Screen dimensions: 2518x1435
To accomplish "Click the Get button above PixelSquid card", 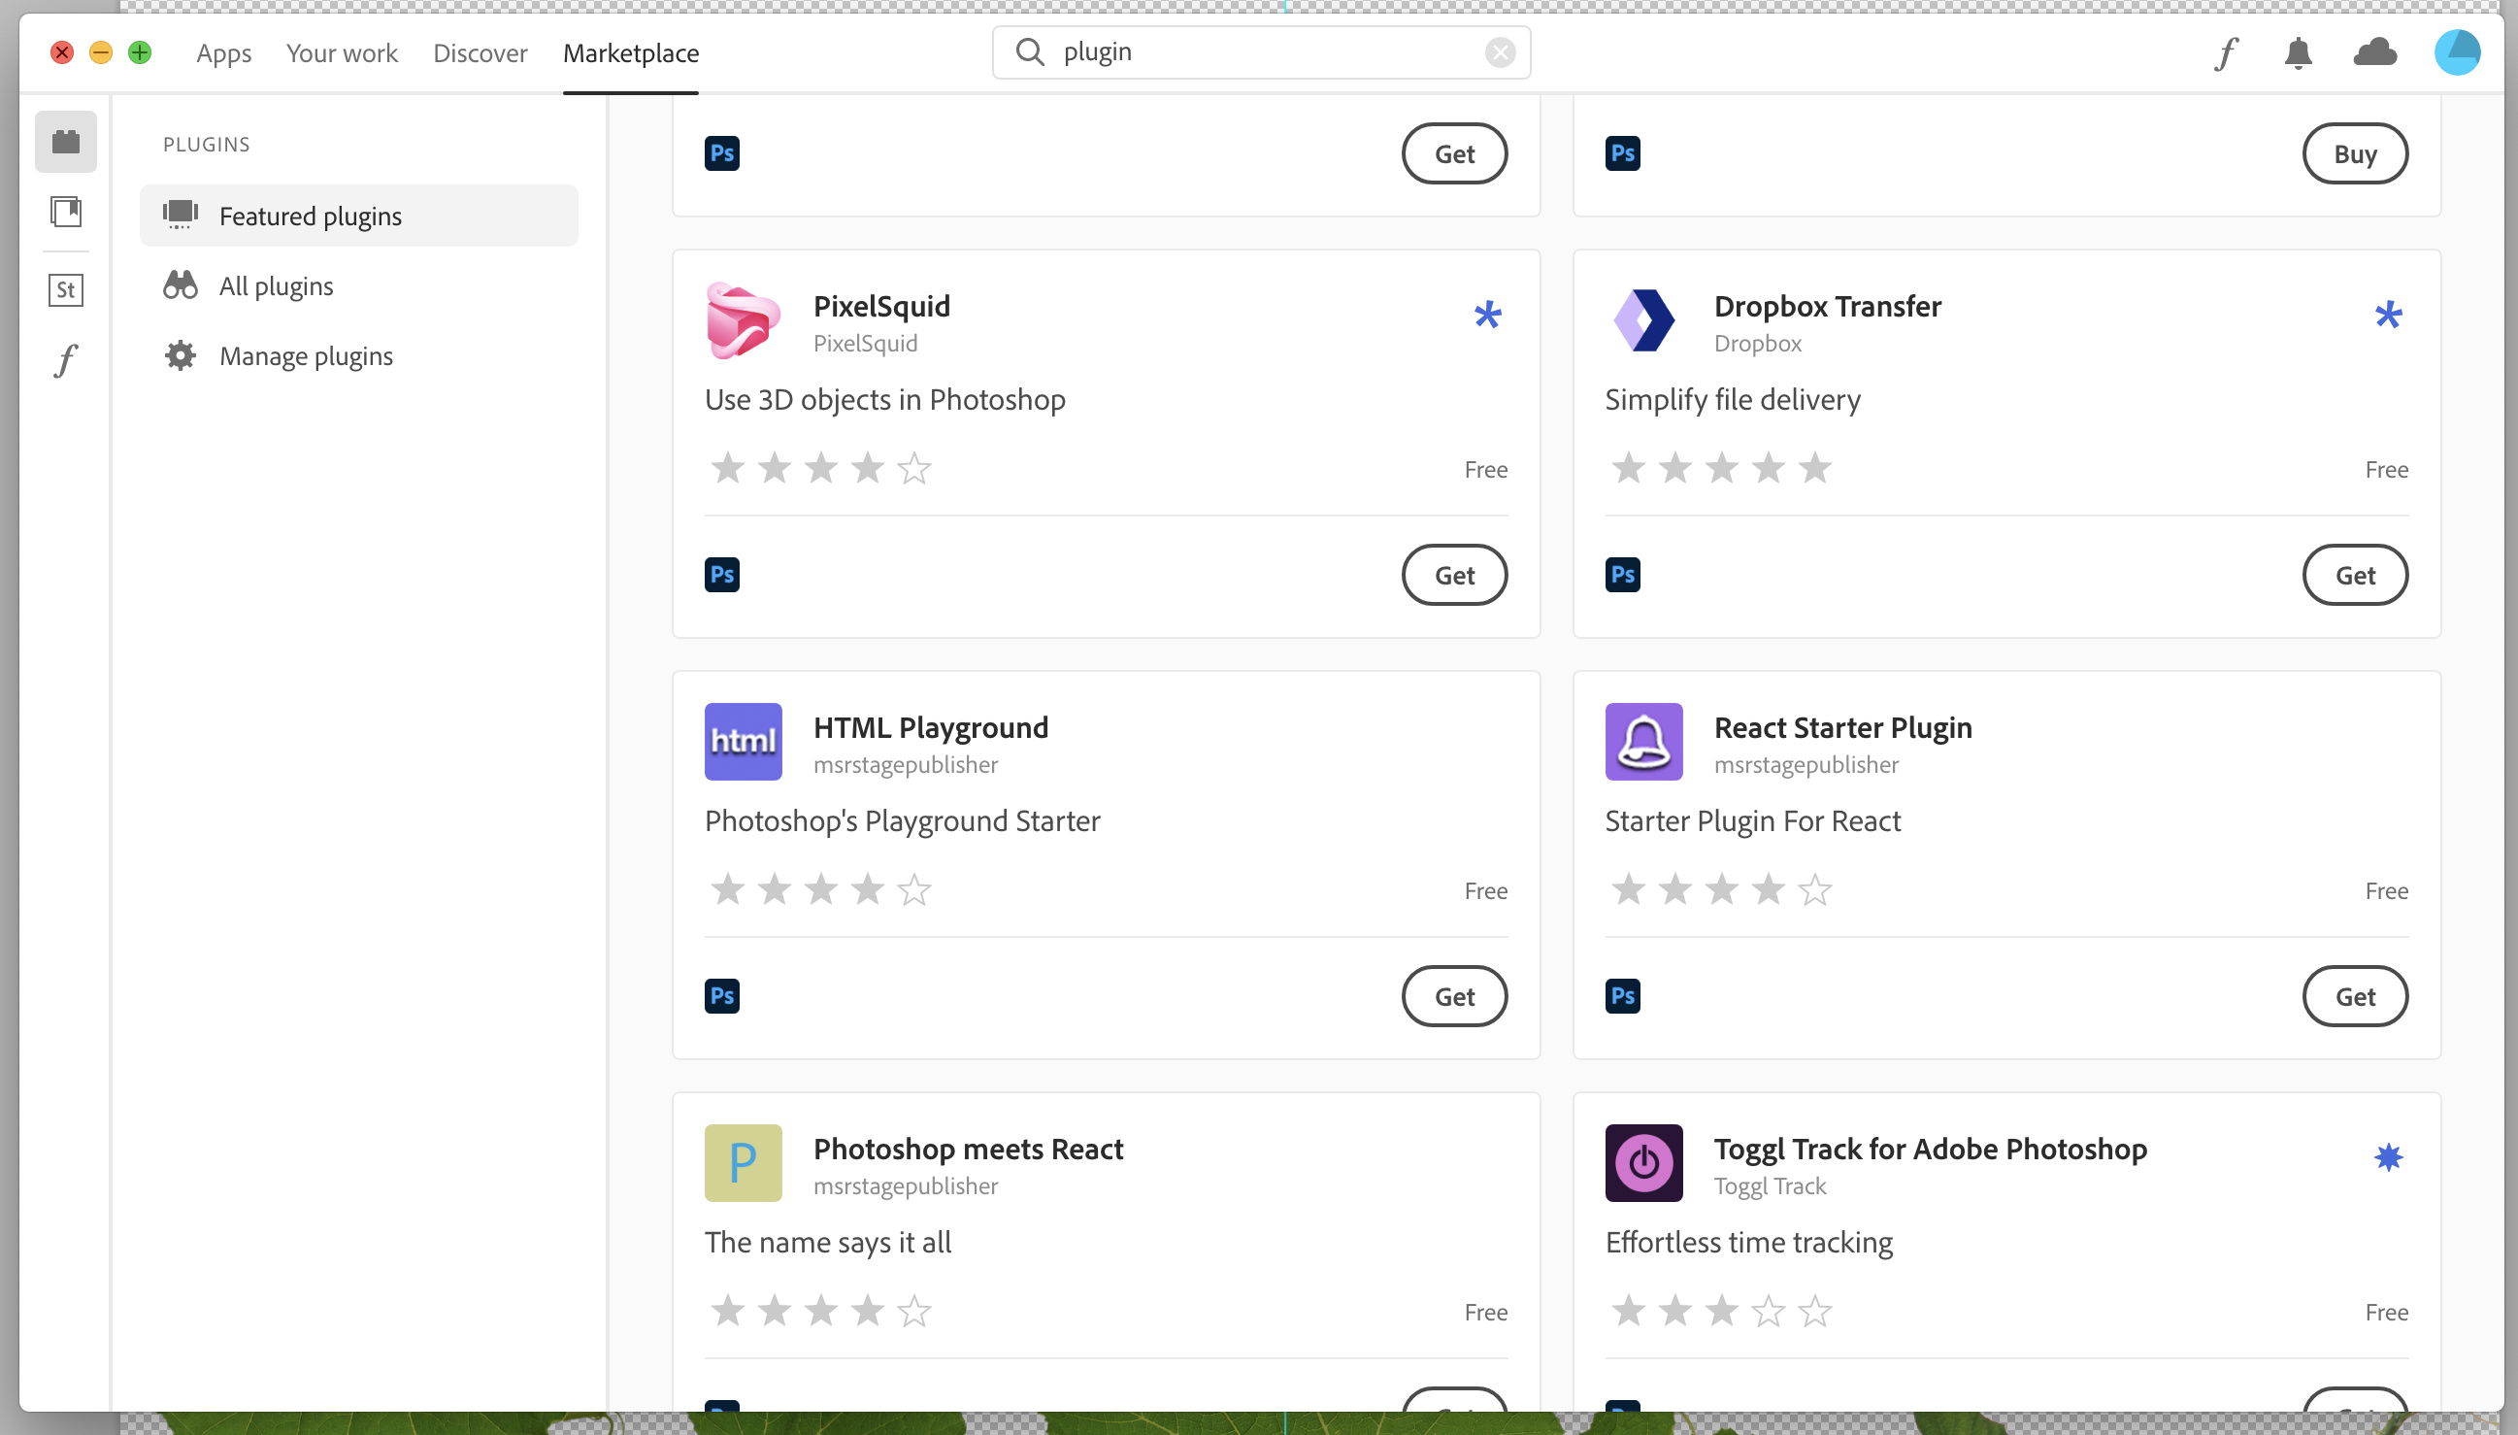I will 1454,152.
